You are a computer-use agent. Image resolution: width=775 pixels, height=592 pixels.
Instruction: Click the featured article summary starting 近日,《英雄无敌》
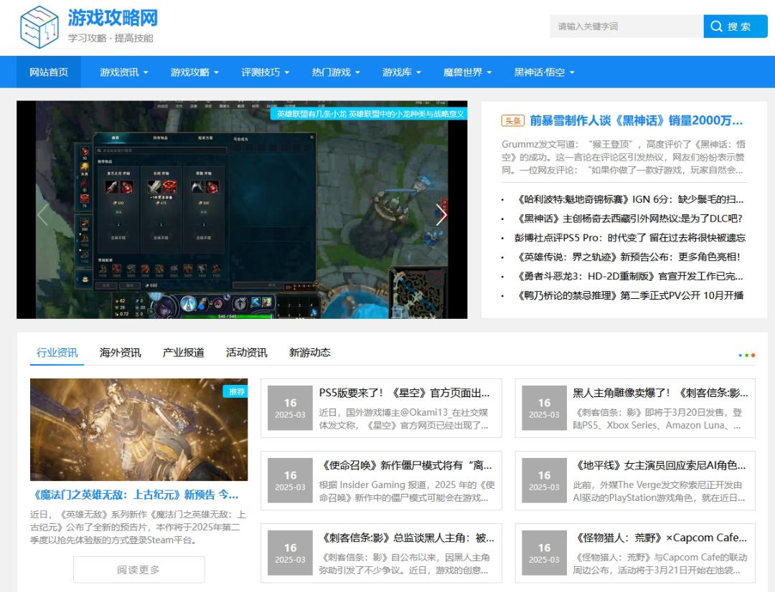(x=137, y=527)
